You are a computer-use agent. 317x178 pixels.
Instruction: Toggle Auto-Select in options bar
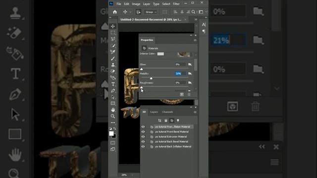(138, 12)
